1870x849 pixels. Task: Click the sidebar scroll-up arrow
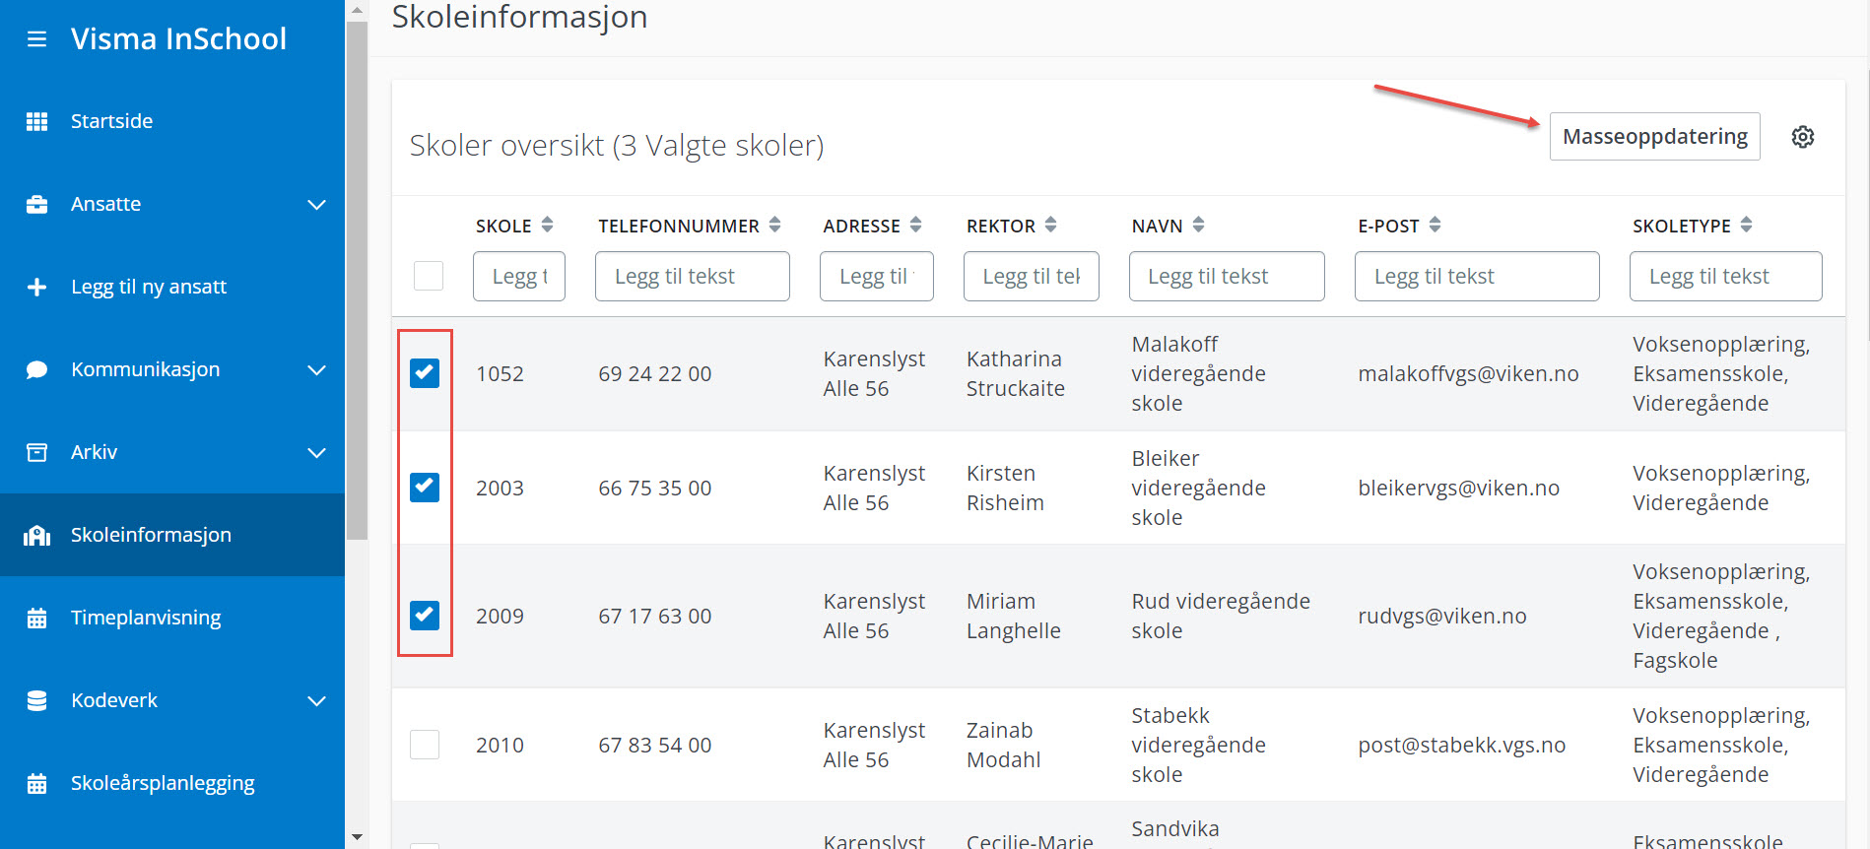pyautogui.click(x=357, y=10)
